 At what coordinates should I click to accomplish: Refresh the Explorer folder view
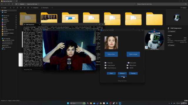coord(12,4)
